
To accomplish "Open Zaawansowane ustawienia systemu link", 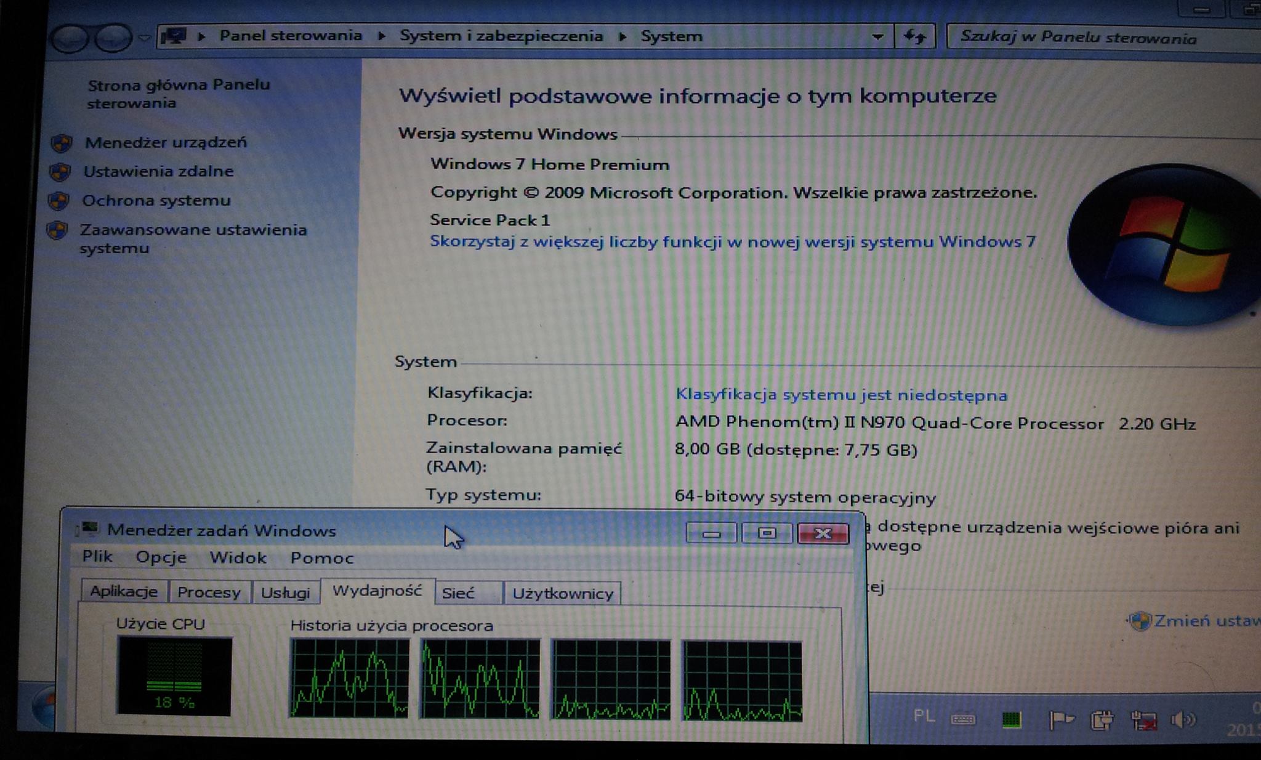I will [x=193, y=239].
